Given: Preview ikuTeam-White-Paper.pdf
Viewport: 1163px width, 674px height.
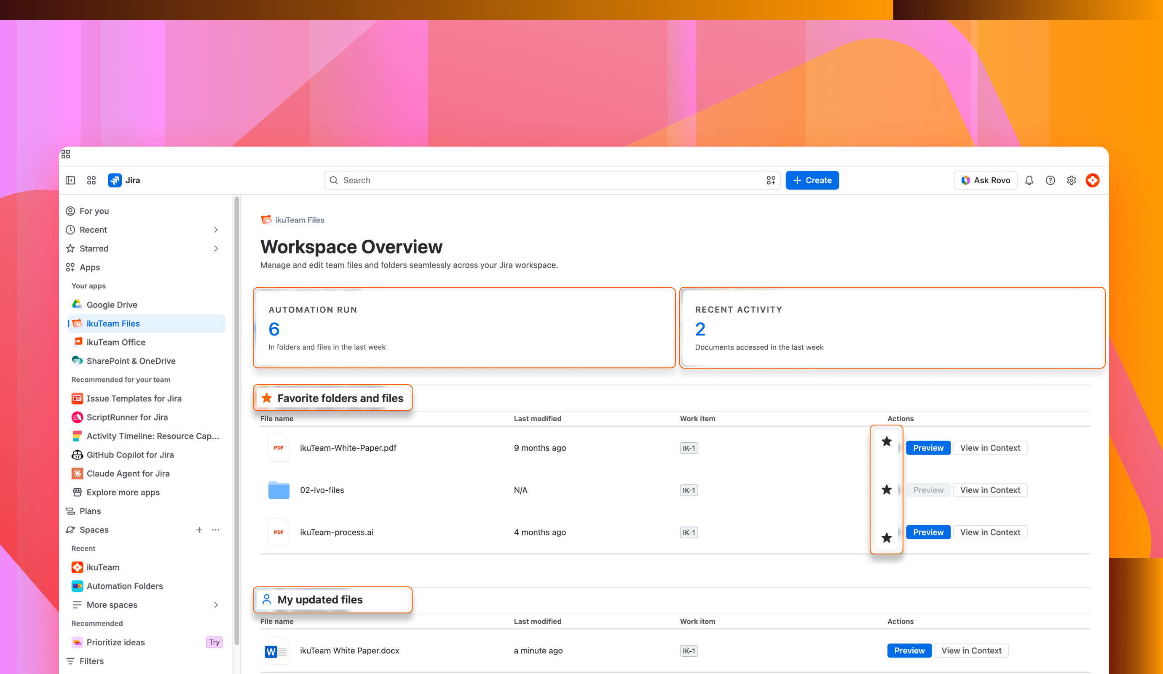Looking at the screenshot, I should (927, 448).
